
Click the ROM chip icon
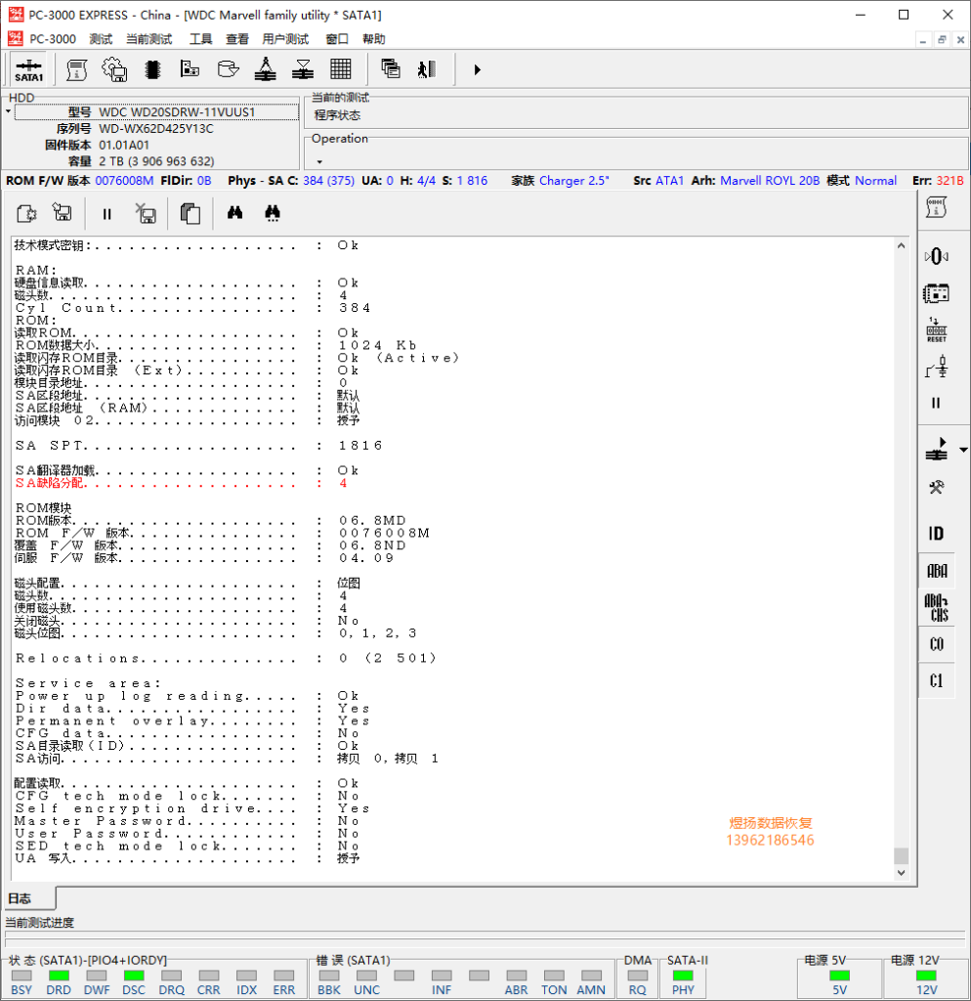152,69
